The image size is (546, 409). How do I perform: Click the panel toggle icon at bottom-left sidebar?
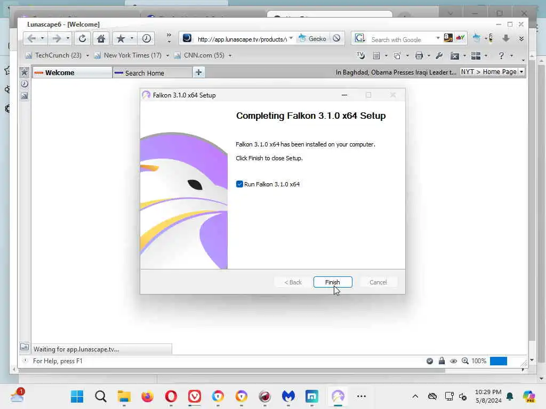[x=25, y=347]
